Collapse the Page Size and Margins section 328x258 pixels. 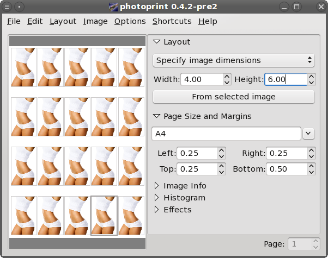(157, 116)
